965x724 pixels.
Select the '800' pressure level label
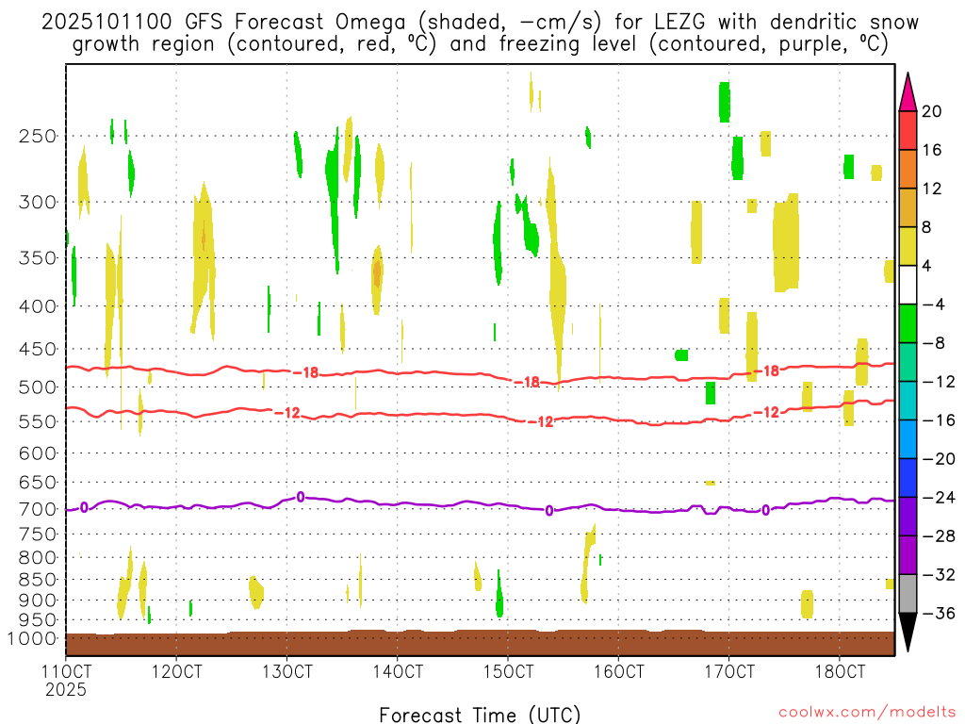point(38,558)
